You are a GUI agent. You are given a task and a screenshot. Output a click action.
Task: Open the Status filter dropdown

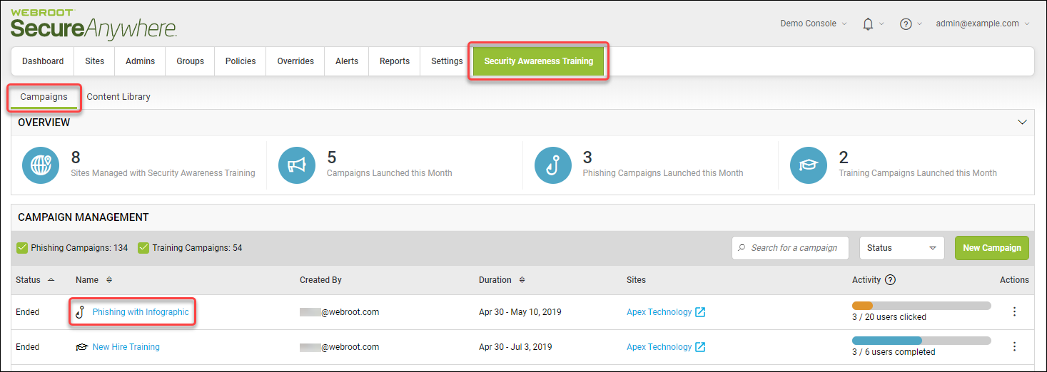pyautogui.click(x=901, y=248)
